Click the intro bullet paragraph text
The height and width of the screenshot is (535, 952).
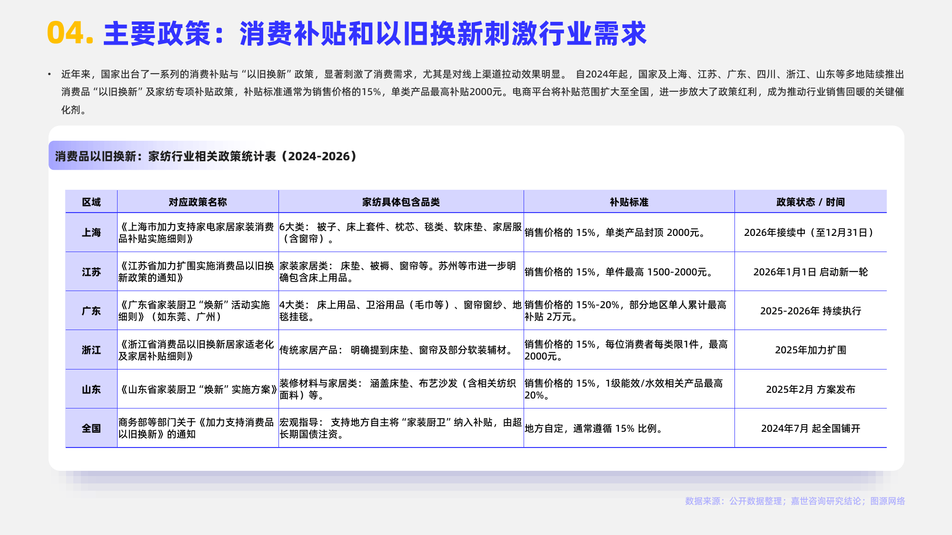click(x=482, y=92)
